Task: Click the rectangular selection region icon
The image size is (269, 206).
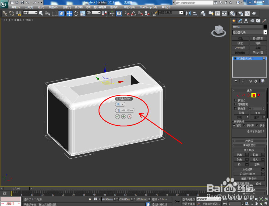Action: pyautogui.click(x=55, y=13)
